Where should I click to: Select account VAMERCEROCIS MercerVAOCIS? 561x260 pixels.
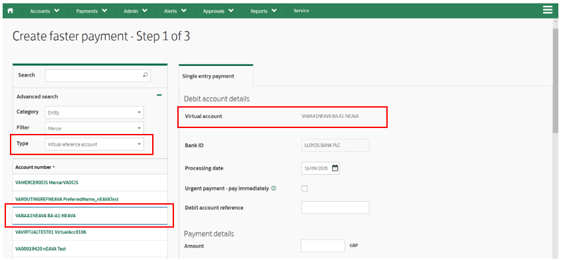pyautogui.click(x=90, y=182)
